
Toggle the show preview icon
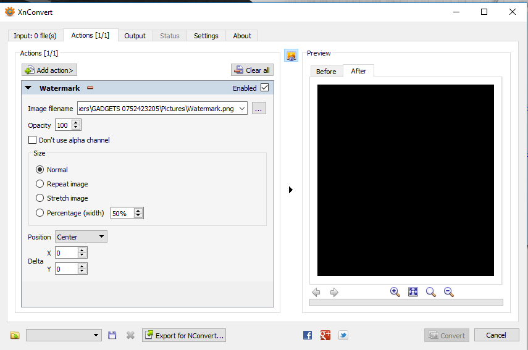click(291, 55)
